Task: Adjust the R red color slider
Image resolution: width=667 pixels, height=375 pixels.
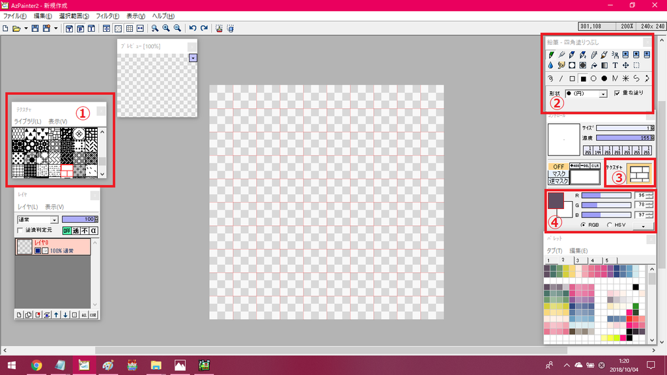Action: (606, 195)
